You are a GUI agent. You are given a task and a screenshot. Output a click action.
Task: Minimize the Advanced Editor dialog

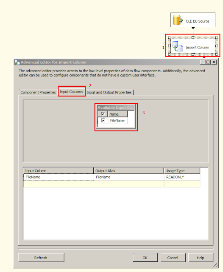pos(202,62)
